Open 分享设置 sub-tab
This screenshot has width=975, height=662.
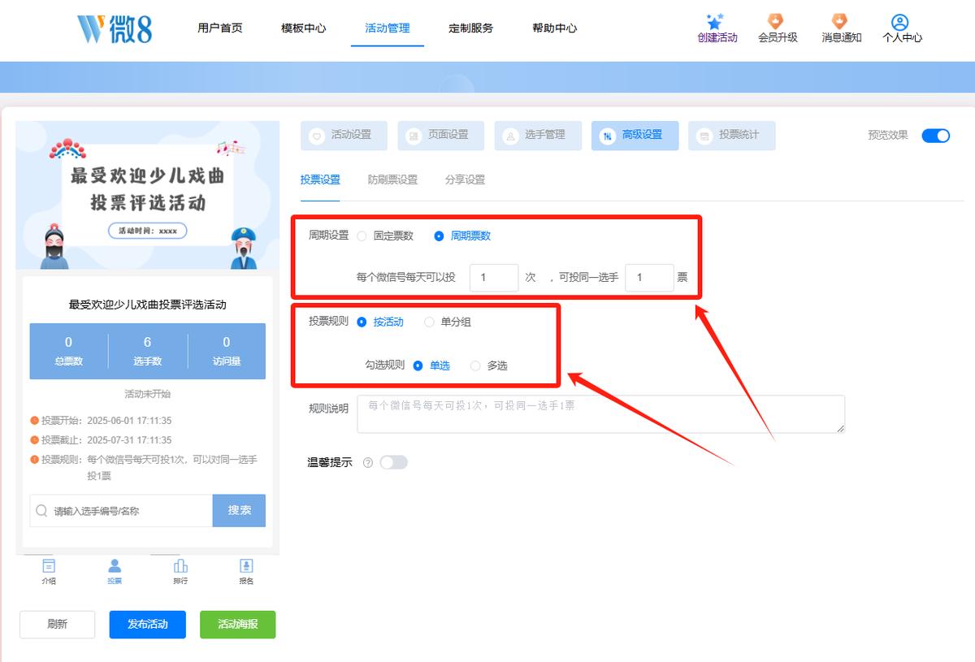(x=465, y=180)
